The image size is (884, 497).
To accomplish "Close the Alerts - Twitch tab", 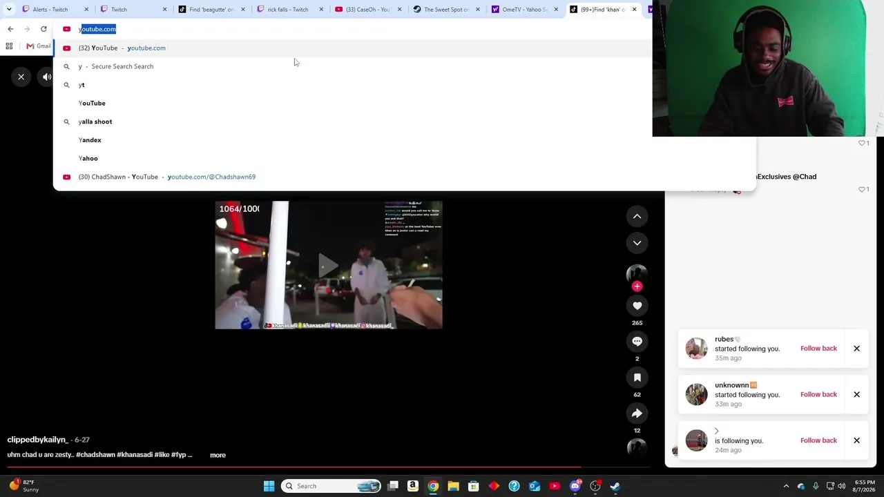I will 86,10.
